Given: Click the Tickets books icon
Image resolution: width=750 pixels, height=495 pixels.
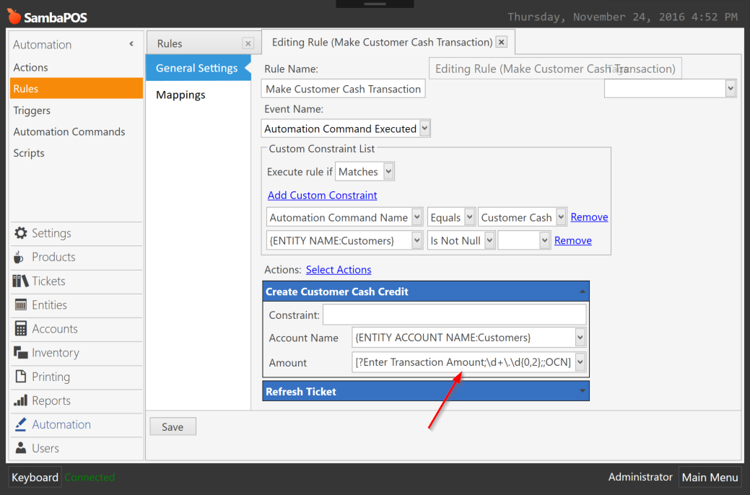Looking at the screenshot, I should coord(20,281).
